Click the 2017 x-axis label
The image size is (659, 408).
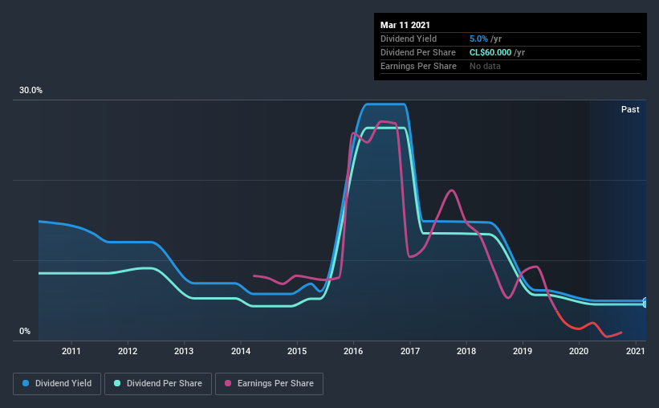coord(410,351)
